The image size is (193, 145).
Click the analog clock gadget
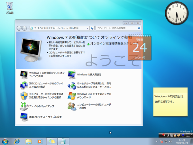pos(177,13)
